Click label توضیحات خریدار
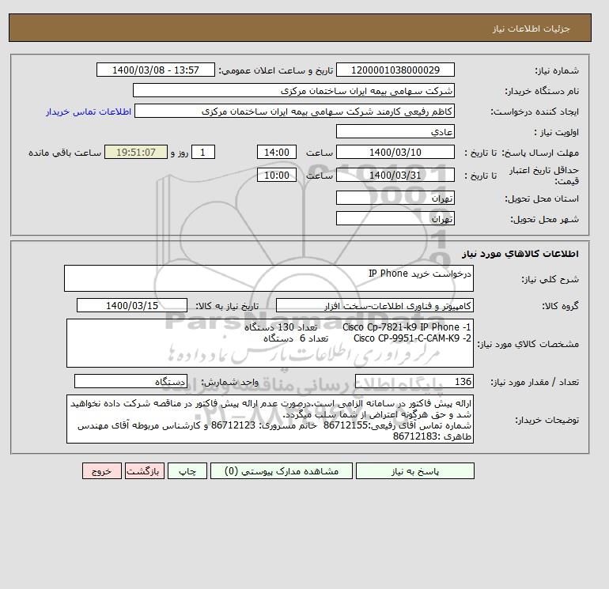 point(547,420)
